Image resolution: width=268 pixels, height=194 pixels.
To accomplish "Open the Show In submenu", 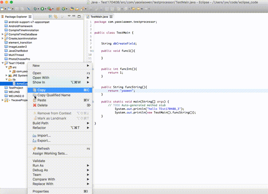I will [x=60, y=82].
